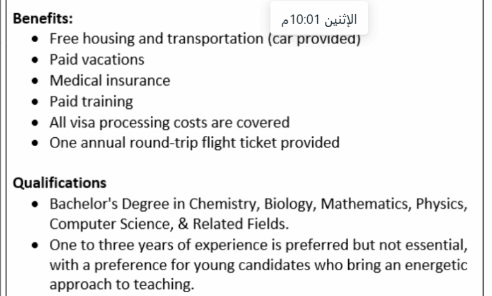
Task: Click the word Mathematics in the qualifications
Action: pyautogui.click(x=366, y=204)
